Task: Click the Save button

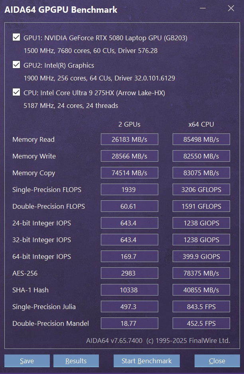Action: click(x=27, y=361)
